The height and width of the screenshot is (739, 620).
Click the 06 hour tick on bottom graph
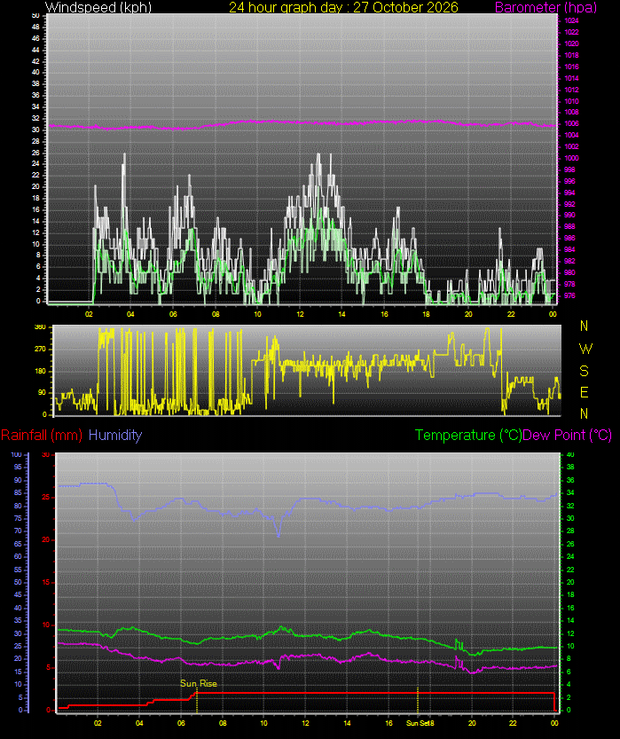pos(181,723)
